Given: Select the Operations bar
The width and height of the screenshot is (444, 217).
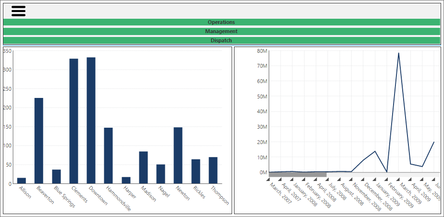Looking at the screenshot, I should (x=222, y=22).
